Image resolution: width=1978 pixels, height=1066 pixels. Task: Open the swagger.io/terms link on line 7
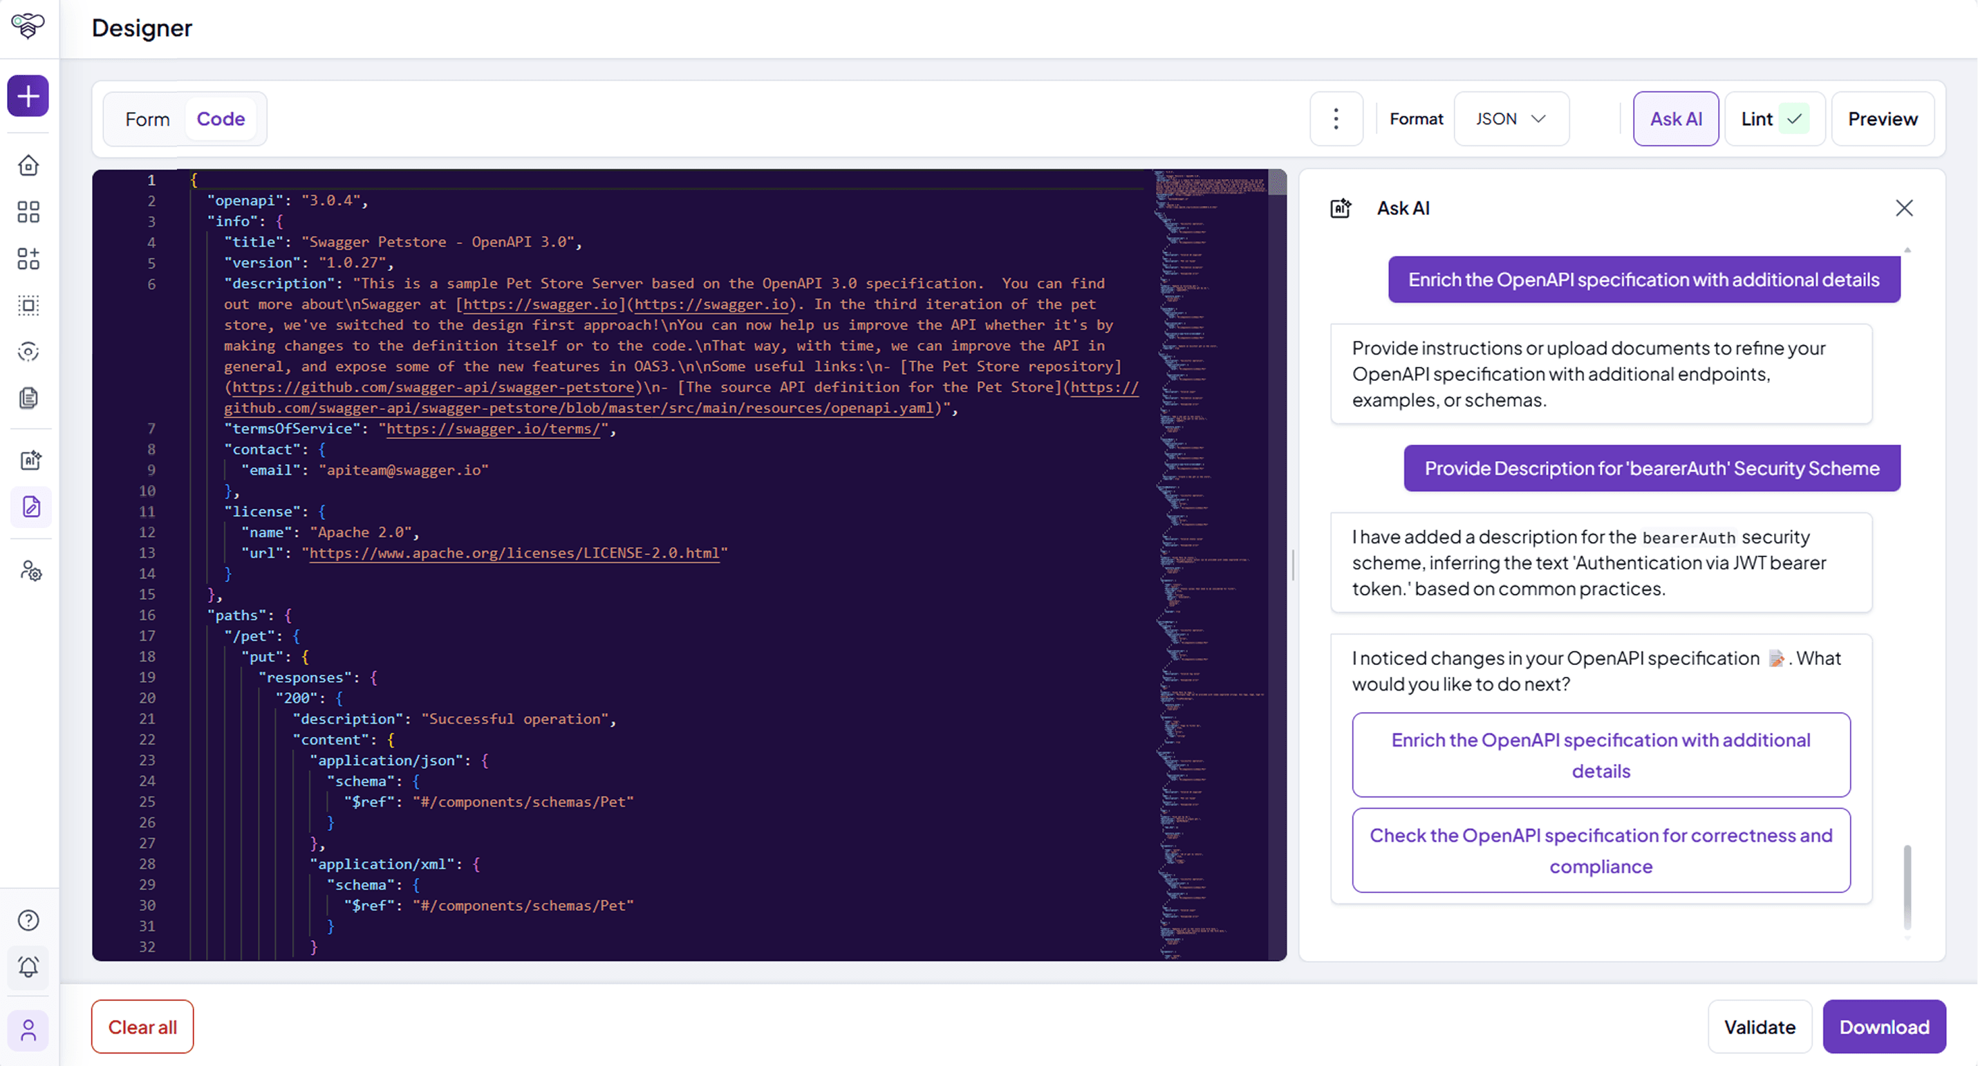point(493,429)
